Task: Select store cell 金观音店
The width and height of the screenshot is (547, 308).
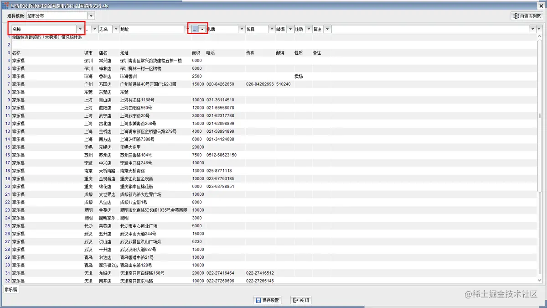Action: (108, 179)
